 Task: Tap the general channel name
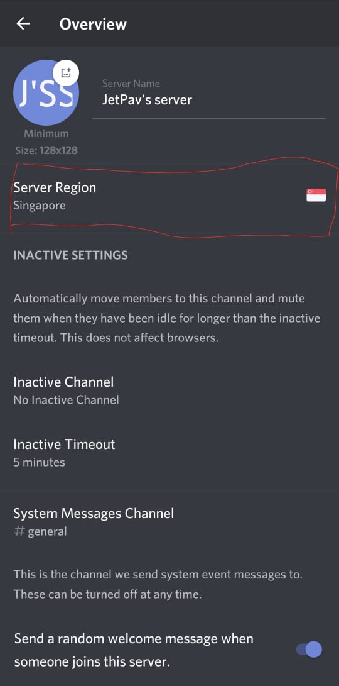coord(47,532)
